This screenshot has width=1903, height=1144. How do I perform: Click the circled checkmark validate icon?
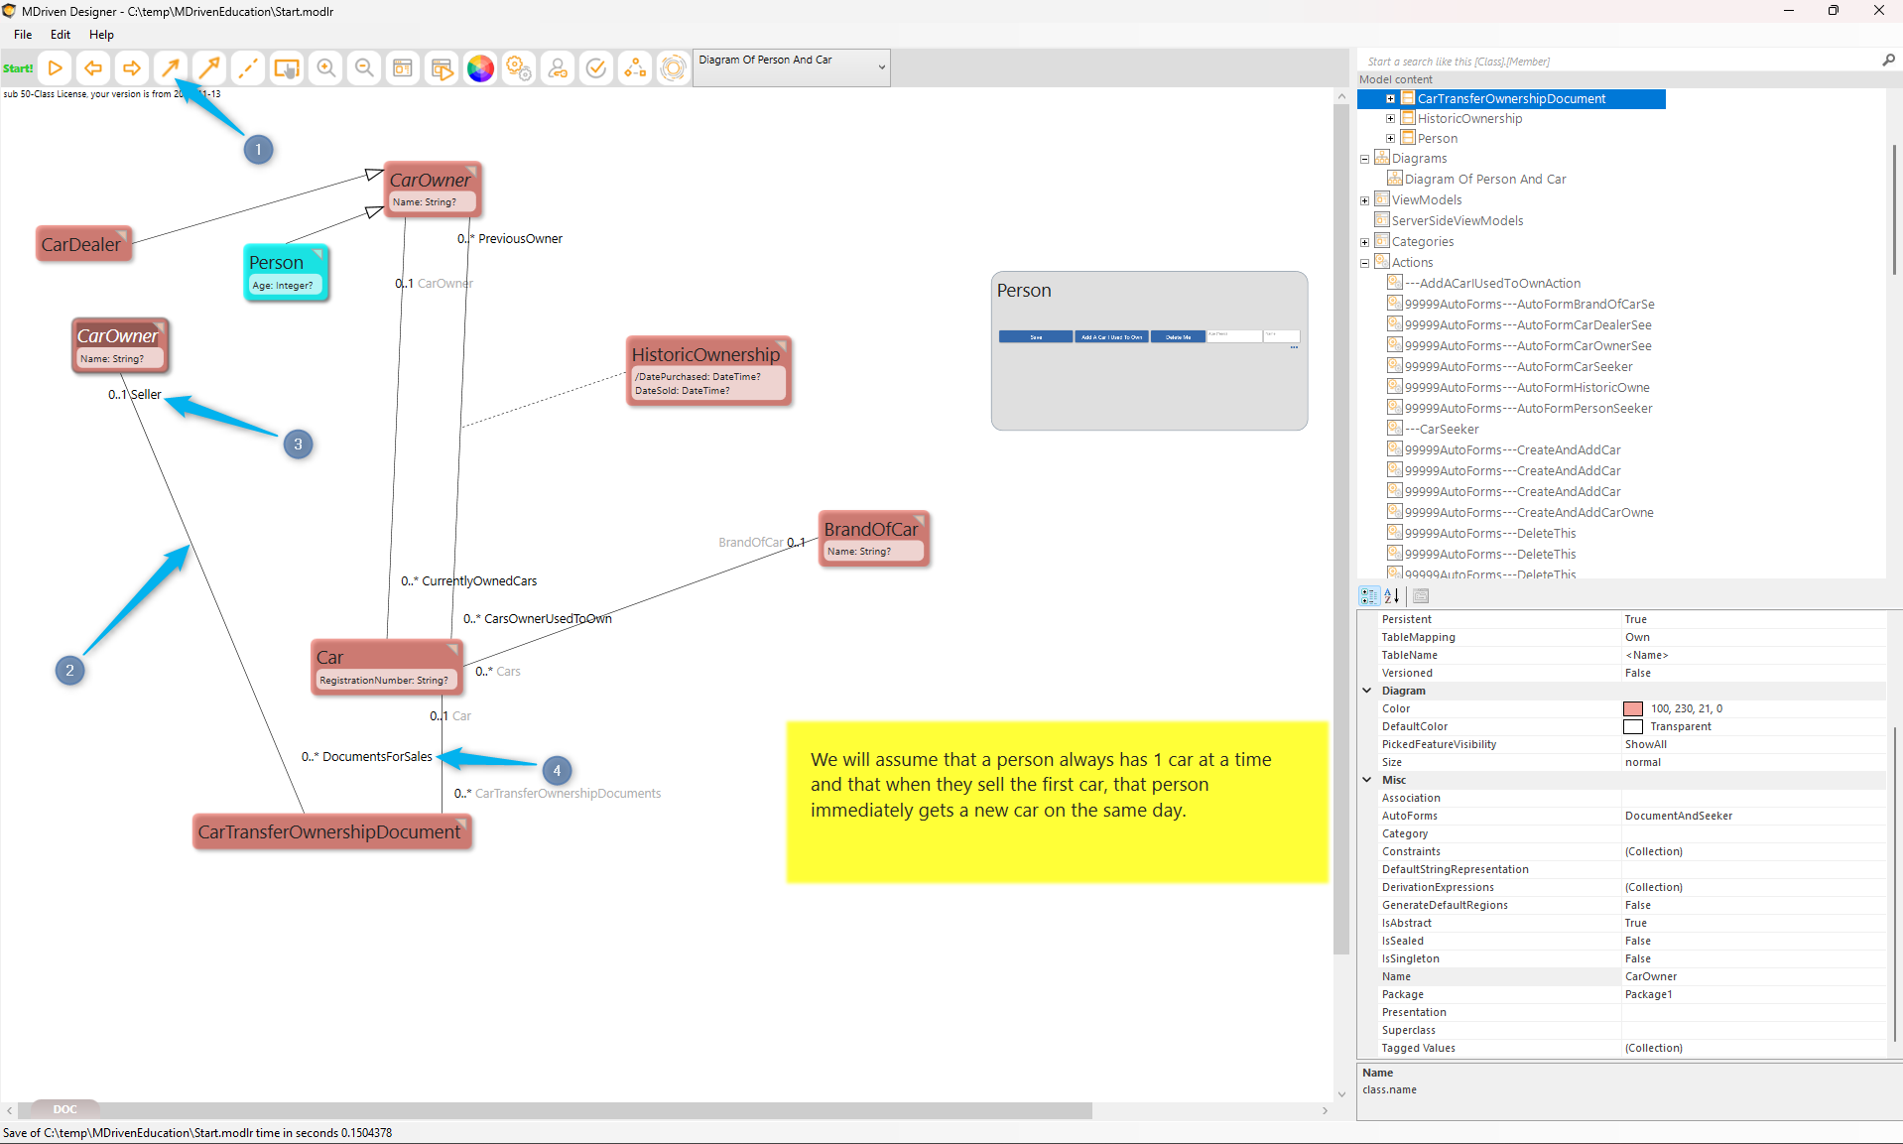[x=596, y=68]
